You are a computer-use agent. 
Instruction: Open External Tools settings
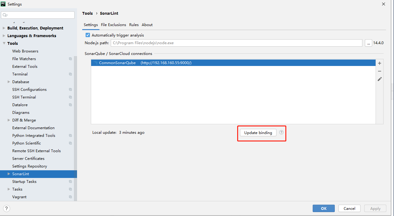[25, 67]
